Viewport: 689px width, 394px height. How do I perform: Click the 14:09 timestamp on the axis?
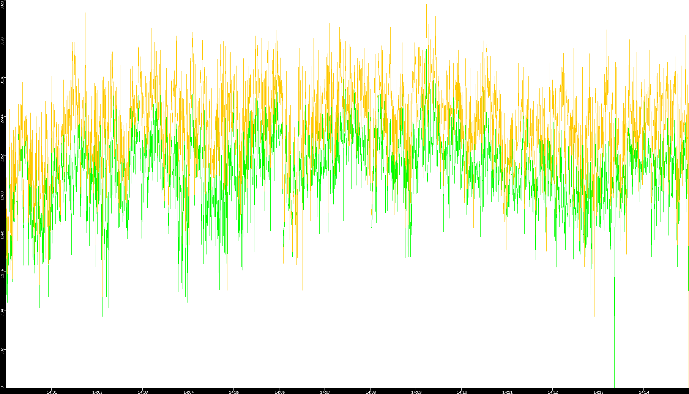pos(416,392)
